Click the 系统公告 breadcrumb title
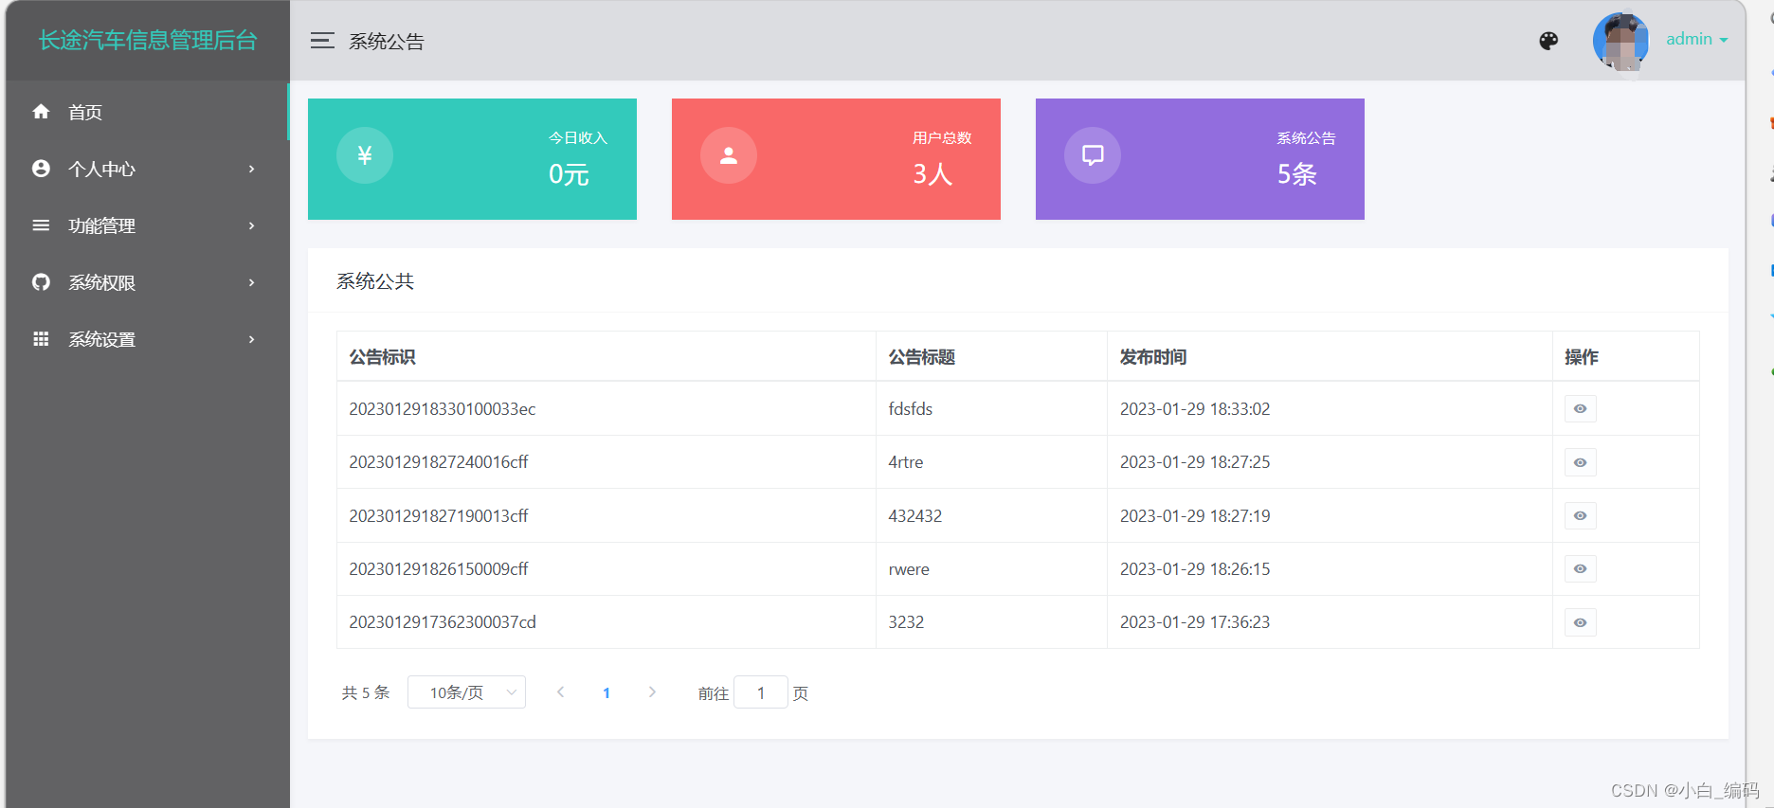 (x=387, y=42)
